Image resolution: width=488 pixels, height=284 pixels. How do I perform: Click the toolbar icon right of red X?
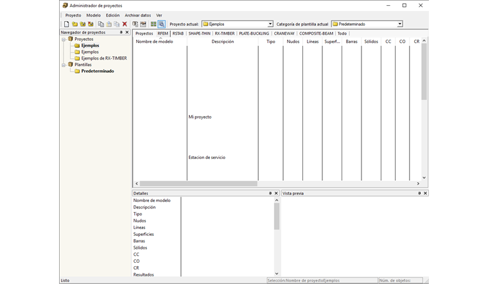point(135,24)
